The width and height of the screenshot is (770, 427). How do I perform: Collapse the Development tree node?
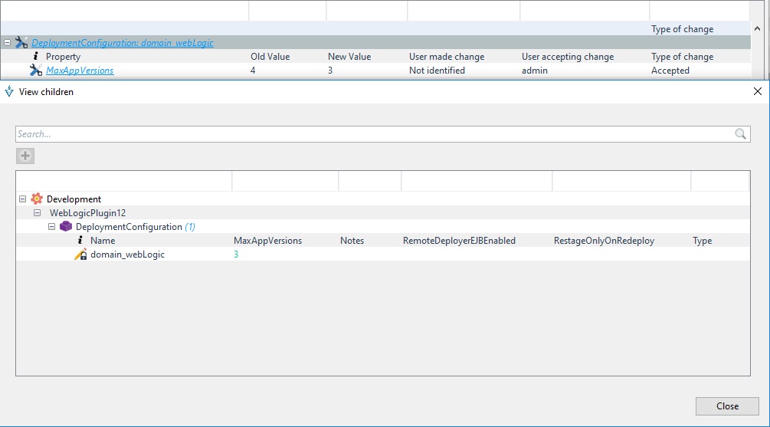tap(22, 199)
